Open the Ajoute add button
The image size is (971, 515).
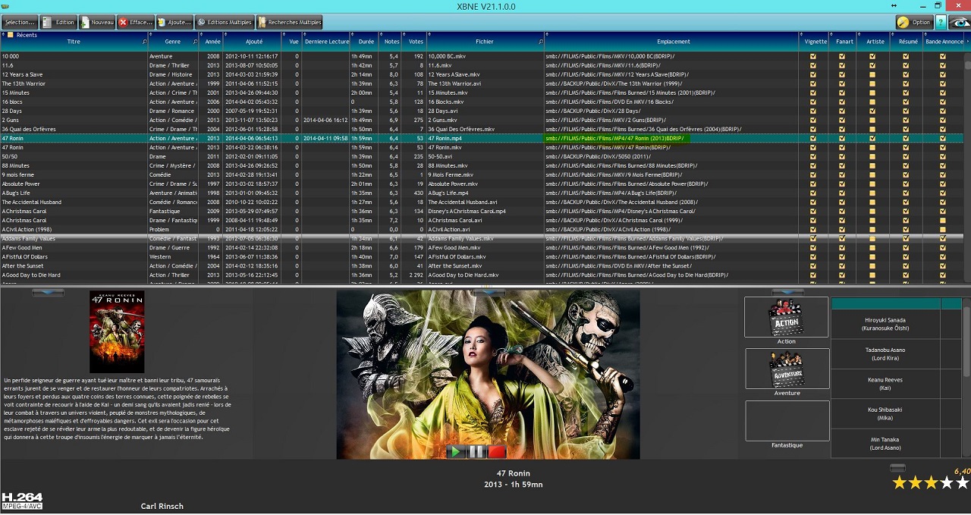(174, 22)
